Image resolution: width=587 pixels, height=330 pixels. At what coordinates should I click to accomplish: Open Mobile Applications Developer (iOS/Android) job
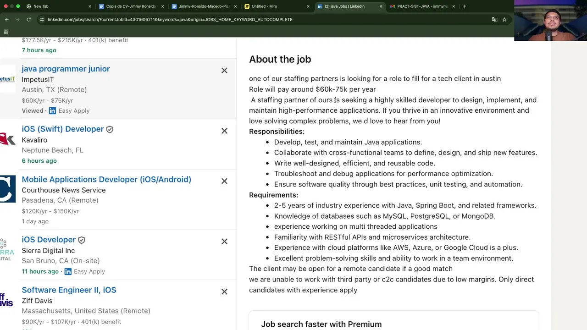click(x=106, y=180)
